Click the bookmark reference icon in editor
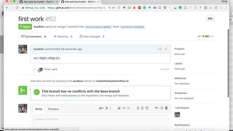Viewport: 233px width, 131px height. tap(166, 108)
